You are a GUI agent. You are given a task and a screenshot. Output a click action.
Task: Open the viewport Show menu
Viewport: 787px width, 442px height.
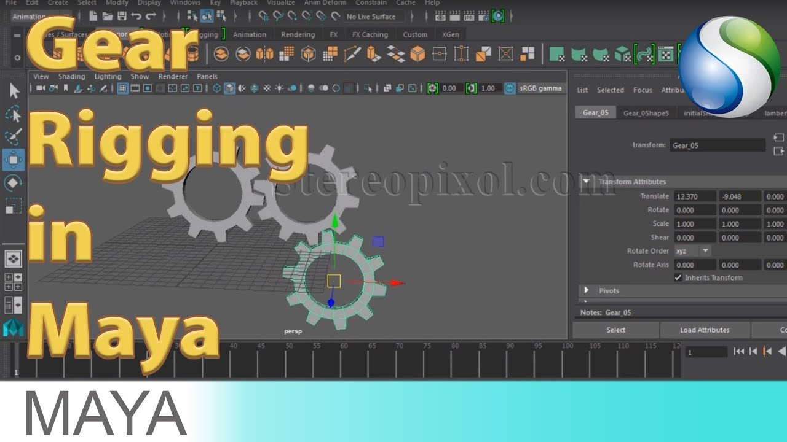click(140, 77)
